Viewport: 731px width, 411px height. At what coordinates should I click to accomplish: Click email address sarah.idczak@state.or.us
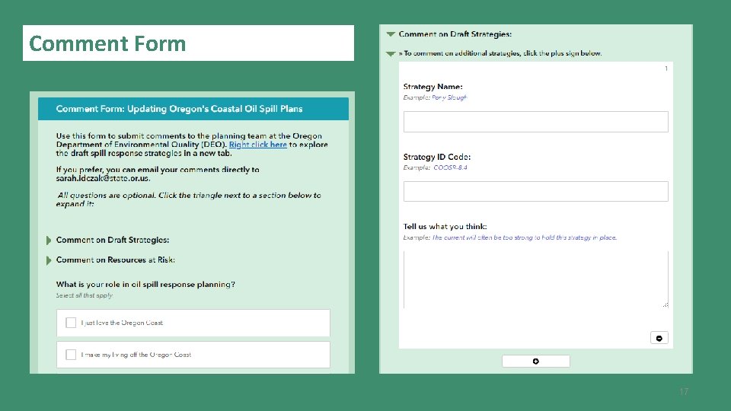coord(103,178)
